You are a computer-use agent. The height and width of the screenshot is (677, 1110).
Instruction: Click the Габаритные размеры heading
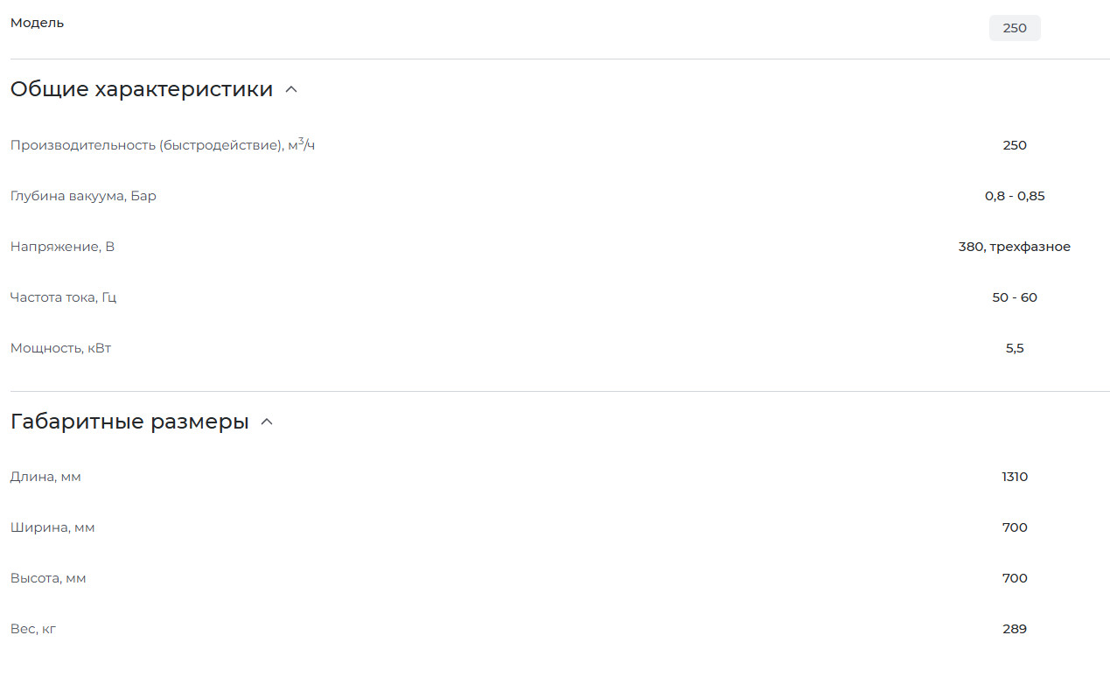pyautogui.click(x=129, y=422)
